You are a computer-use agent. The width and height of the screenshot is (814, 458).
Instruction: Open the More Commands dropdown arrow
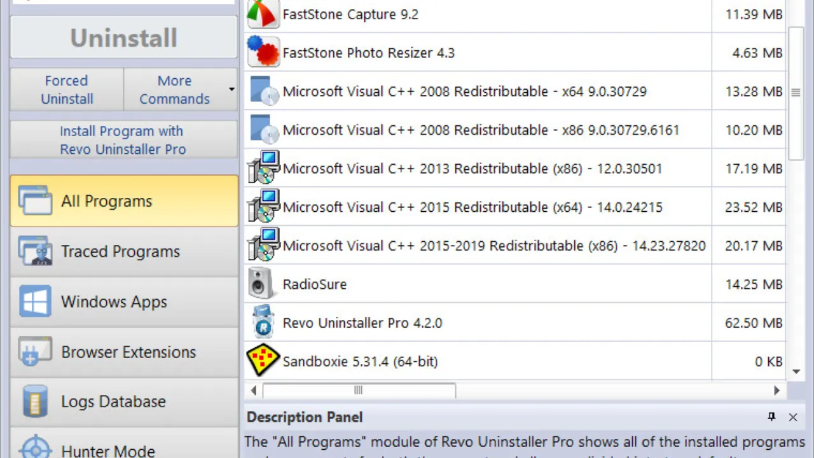point(231,90)
